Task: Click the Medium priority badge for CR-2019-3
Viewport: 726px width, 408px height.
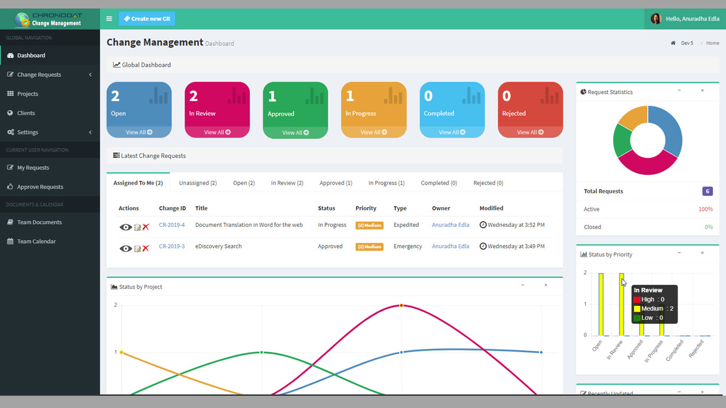Action: tap(369, 246)
